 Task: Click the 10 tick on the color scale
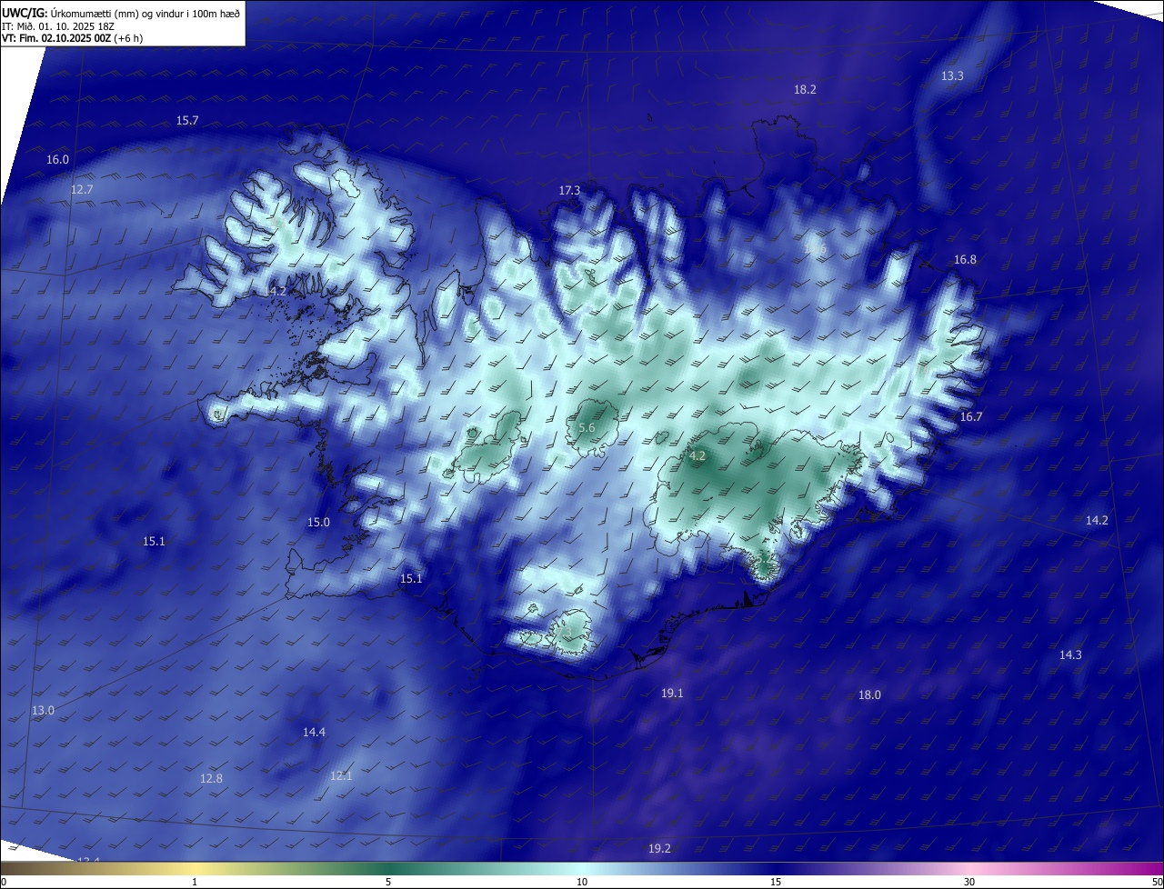click(582, 883)
